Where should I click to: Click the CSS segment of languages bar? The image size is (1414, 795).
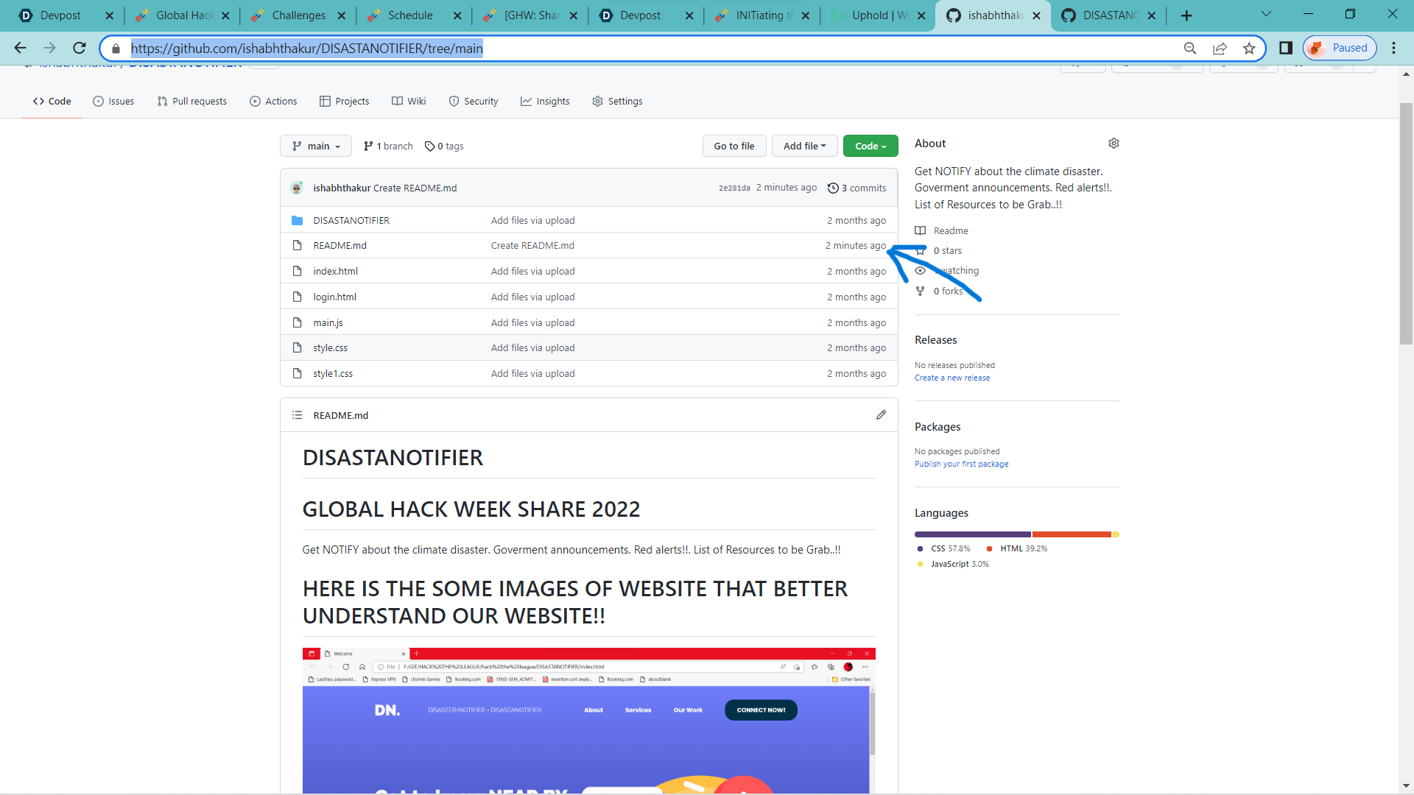(x=972, y=534)
